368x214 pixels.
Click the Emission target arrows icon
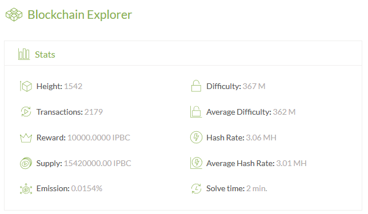pyautogui.click(x=26, y=189)
